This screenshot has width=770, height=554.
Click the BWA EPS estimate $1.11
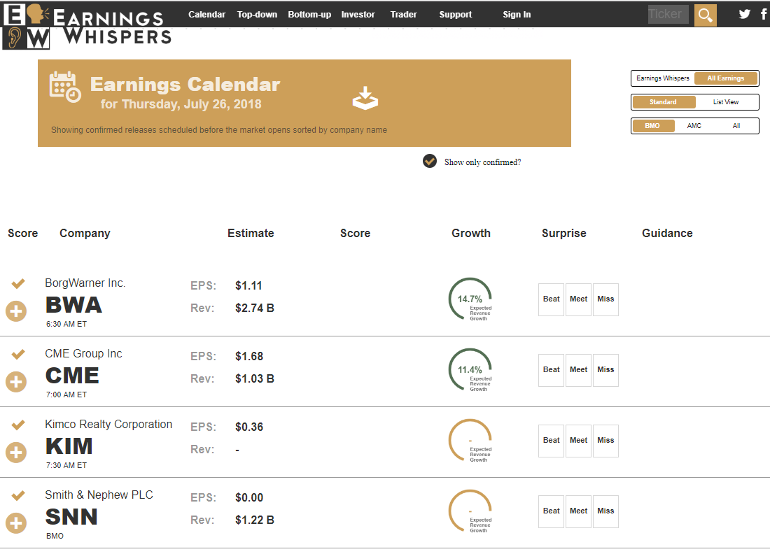[x=248, y=285]
